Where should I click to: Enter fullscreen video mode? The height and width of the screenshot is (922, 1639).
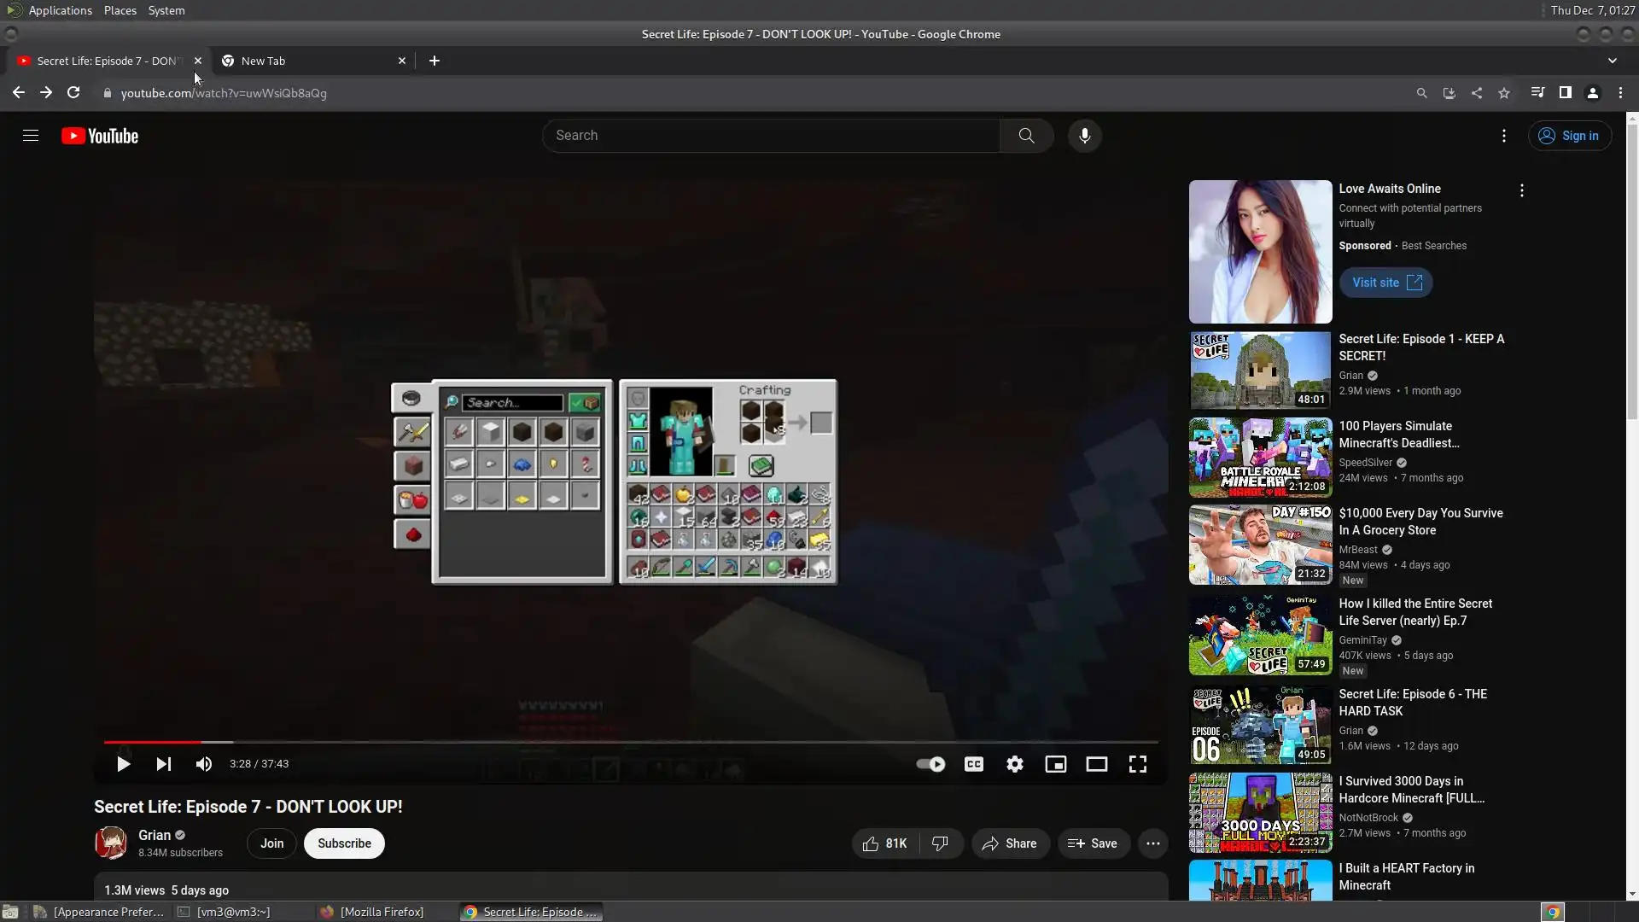click(1137, 764)
